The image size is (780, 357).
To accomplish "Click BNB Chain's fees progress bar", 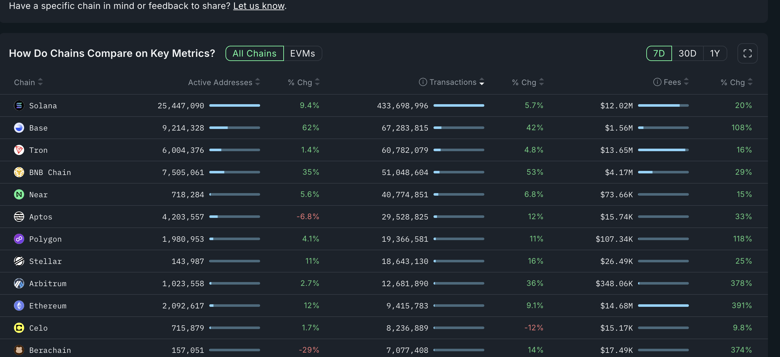I will pyautogui.click(x=663, y=172).
